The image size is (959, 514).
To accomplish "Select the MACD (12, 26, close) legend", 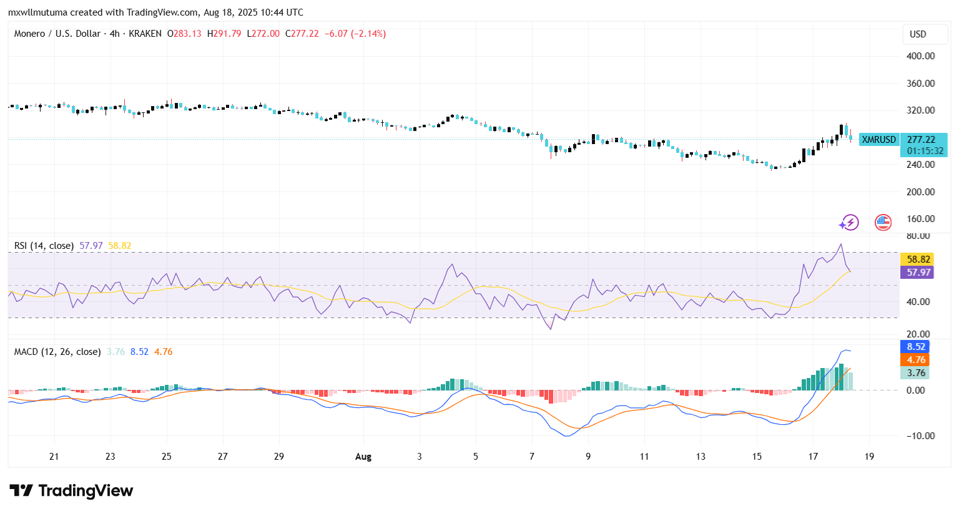I will 57,352.
